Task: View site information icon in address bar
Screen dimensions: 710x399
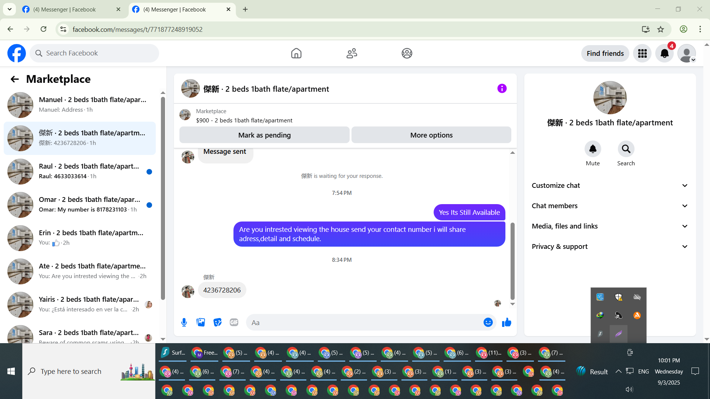Action: tap(63, 29)
